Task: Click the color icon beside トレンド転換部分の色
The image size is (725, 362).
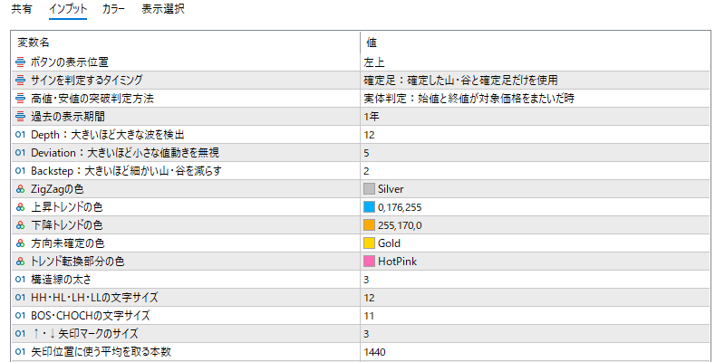Action: 20,262
